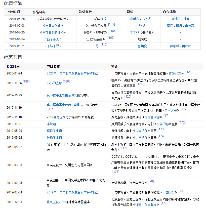Open 四个春天 work link

[x=53, y=39]
